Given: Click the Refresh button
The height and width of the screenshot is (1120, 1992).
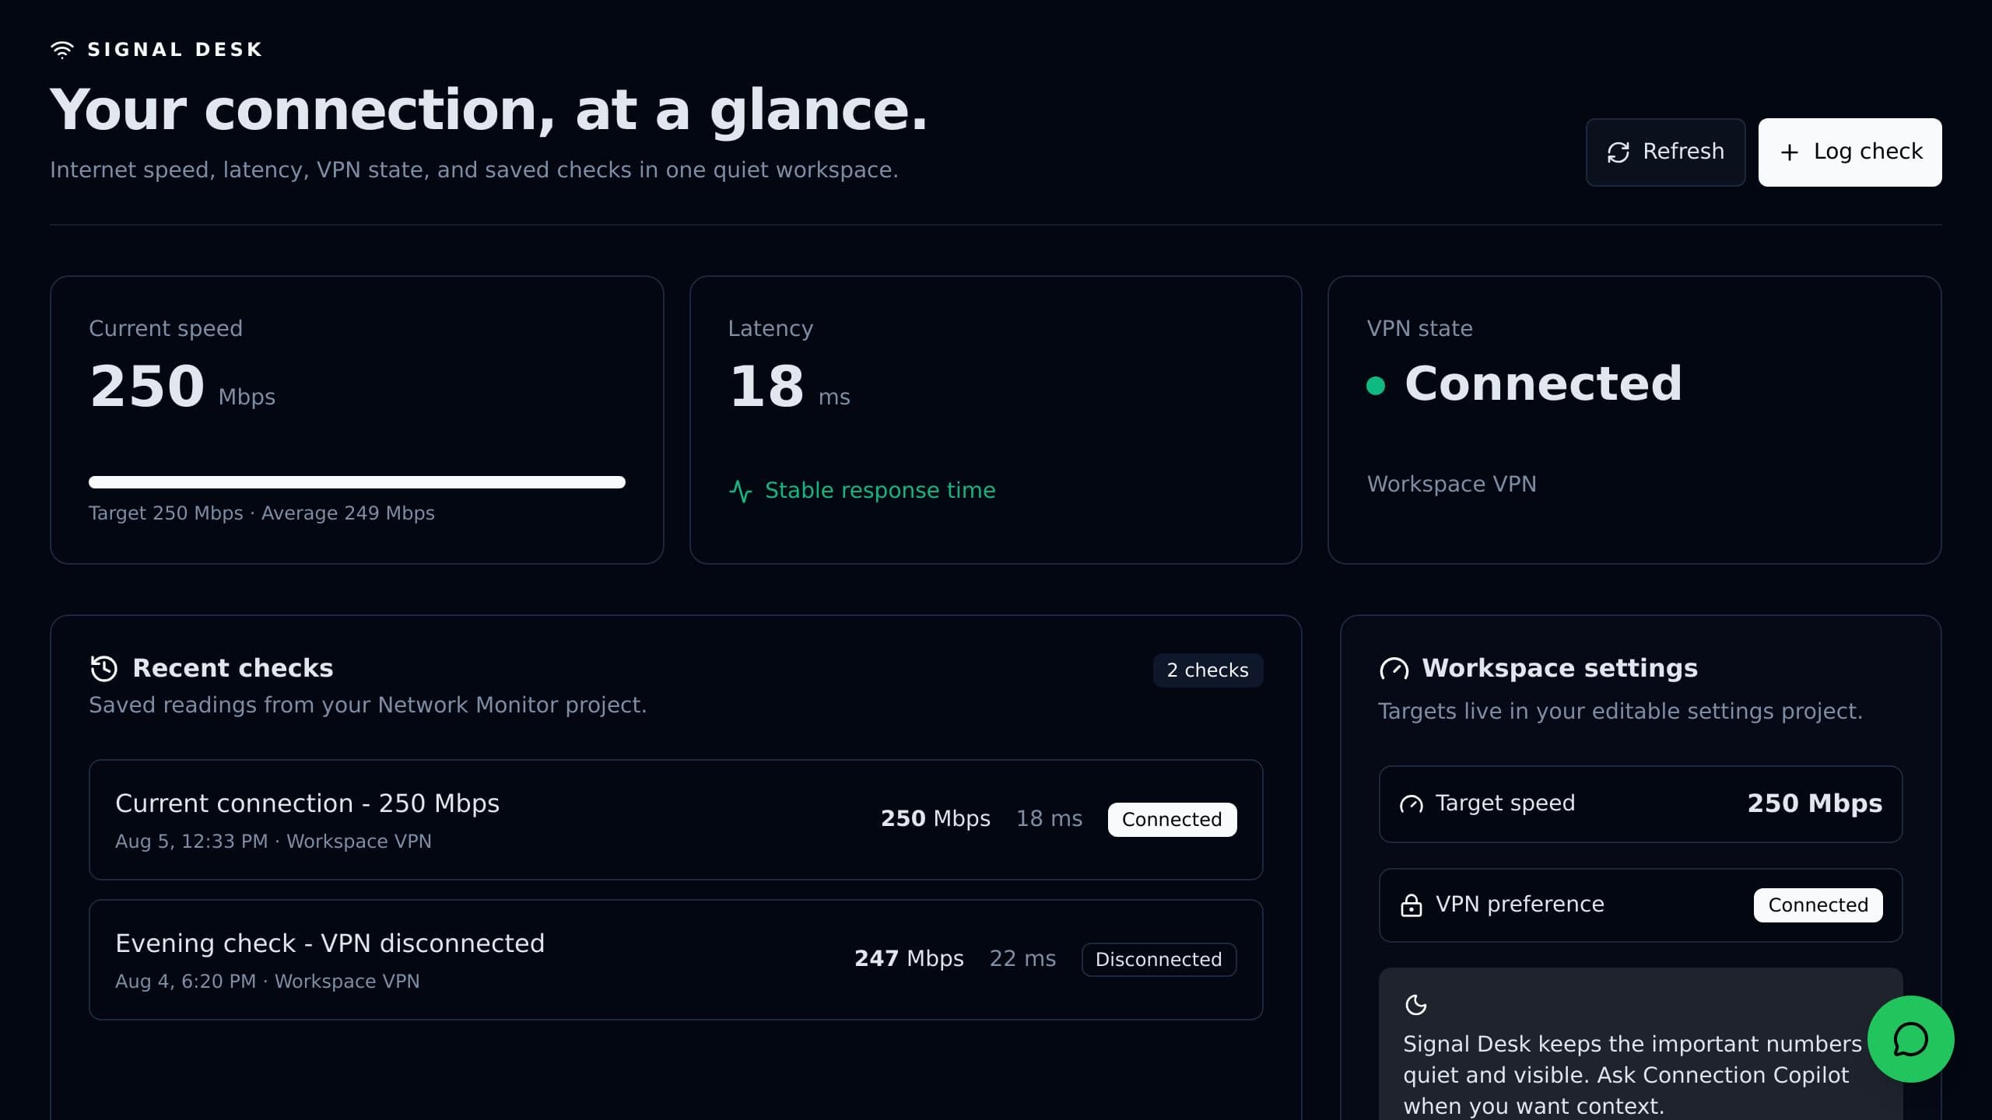Looking at the screenshot, I should pyautogui.click(x=1665, y=152).
